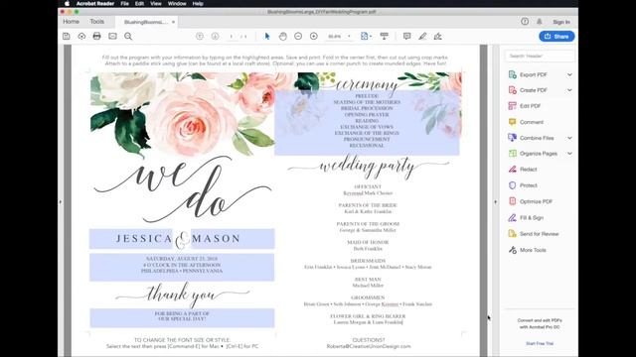Open Send for Review tool

539,234
